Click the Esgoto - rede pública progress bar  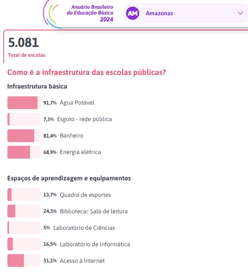24,119
